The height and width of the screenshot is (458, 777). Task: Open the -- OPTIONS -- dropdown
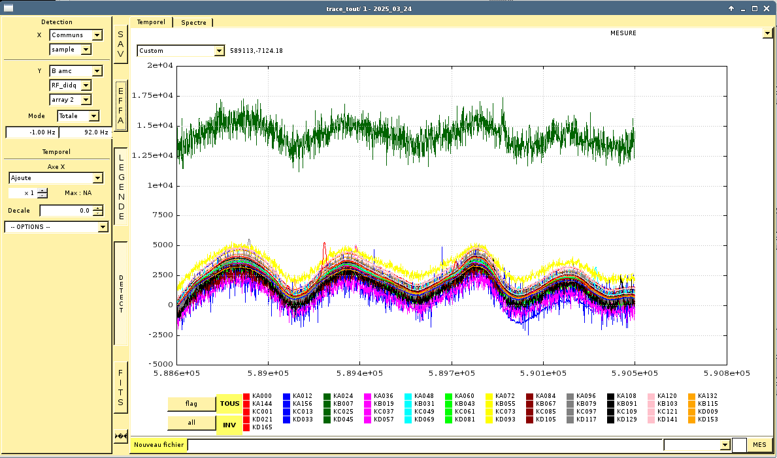pyautogui.click(x=56, y=227)
